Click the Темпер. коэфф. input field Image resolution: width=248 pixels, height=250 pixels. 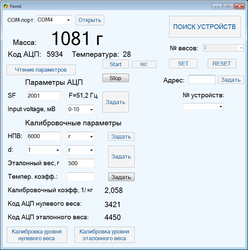81,177
